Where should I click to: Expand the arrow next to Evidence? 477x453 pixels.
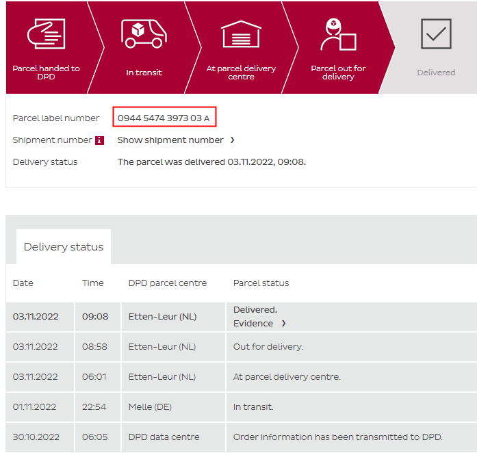pyautogui.click(x=284, y=323)
